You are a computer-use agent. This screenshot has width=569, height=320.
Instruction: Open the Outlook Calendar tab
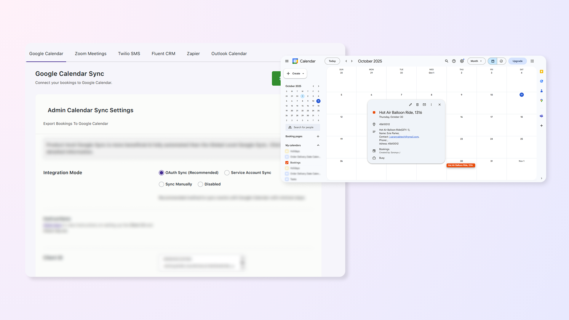coord(229,54)
